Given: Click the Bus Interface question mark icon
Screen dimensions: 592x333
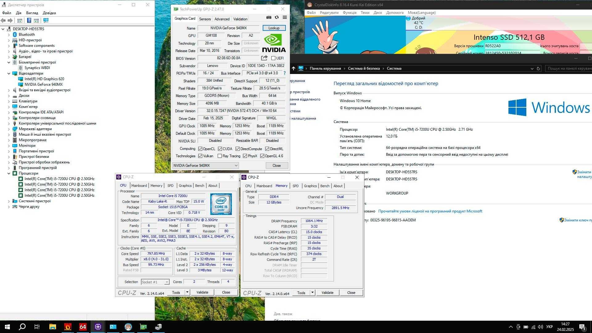Looking at the screenshot, I should tap(284, 73).
